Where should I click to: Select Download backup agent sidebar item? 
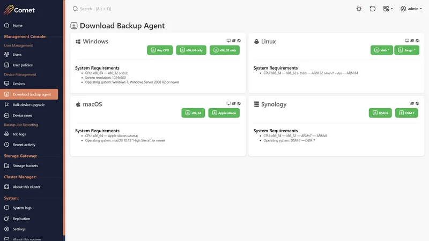pos(29,94)
